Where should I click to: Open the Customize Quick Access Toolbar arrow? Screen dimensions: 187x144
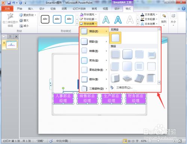click(x=25, y=3)
